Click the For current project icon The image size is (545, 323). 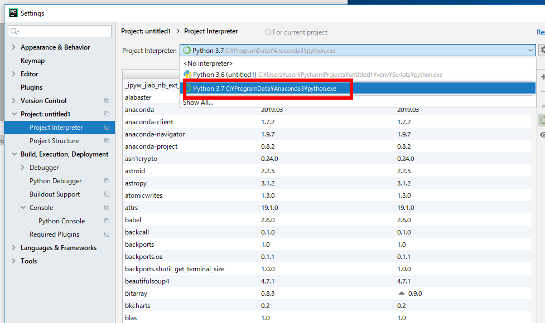click(268, 32)
